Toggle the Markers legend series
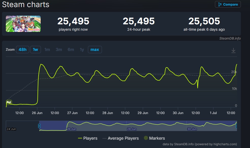 [154, 138]
